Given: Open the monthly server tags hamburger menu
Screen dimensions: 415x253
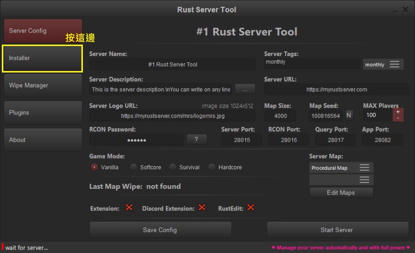Looking at the screenshot, I should [x=394, y=64].
